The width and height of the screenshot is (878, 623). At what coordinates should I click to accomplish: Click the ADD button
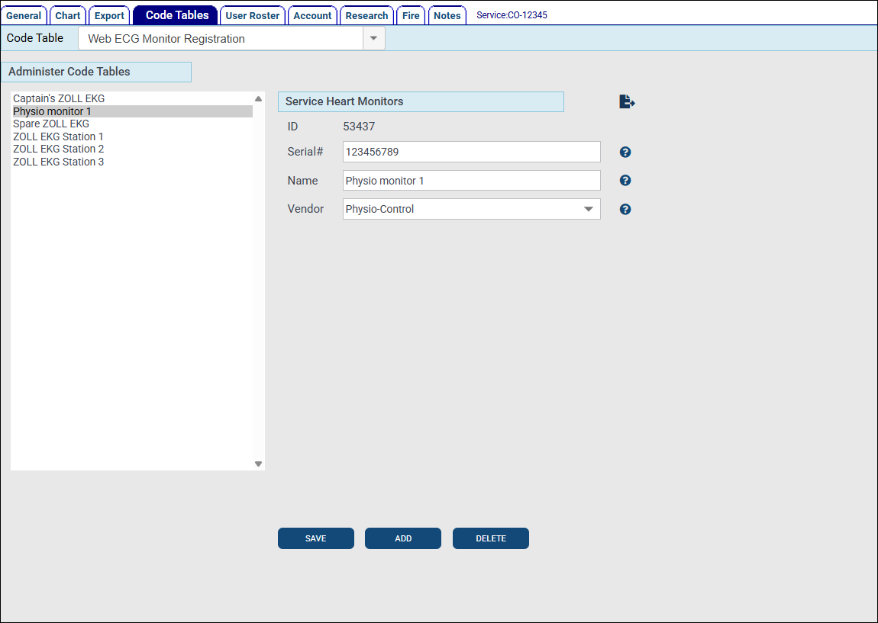[x=403, y=538]
